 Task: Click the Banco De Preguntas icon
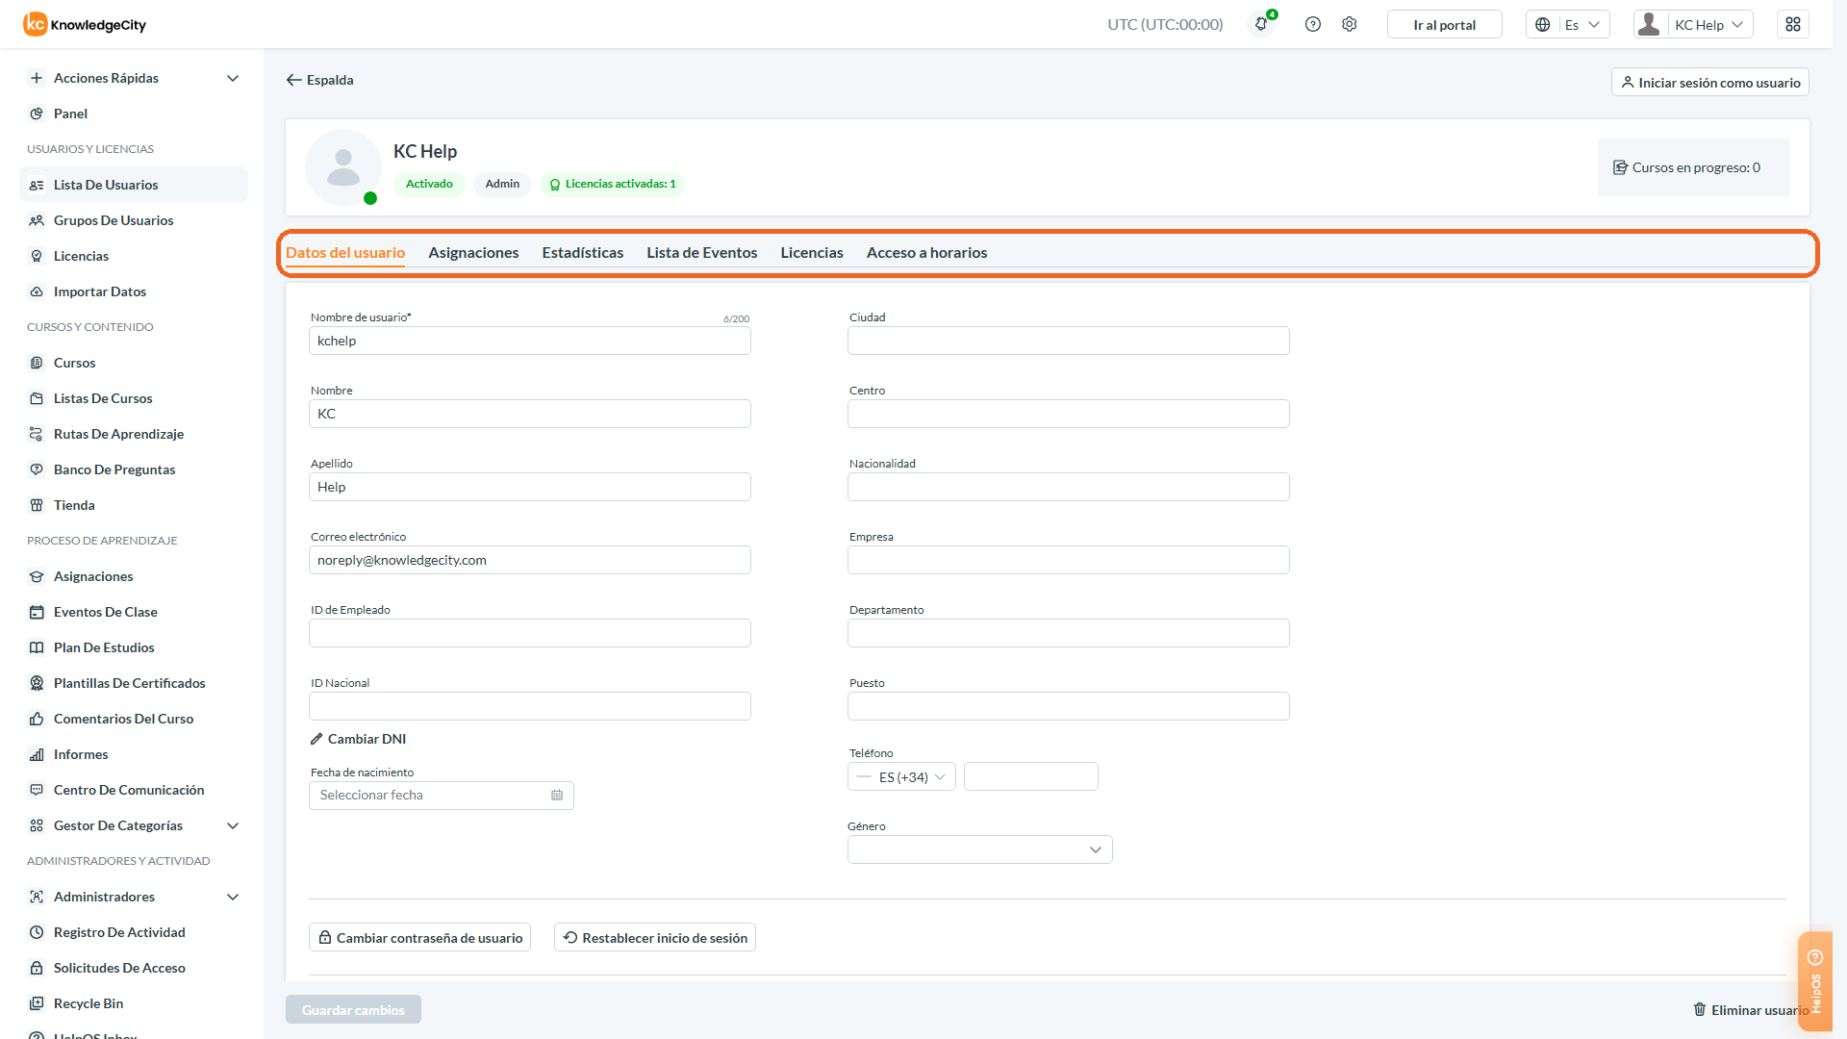37,469
